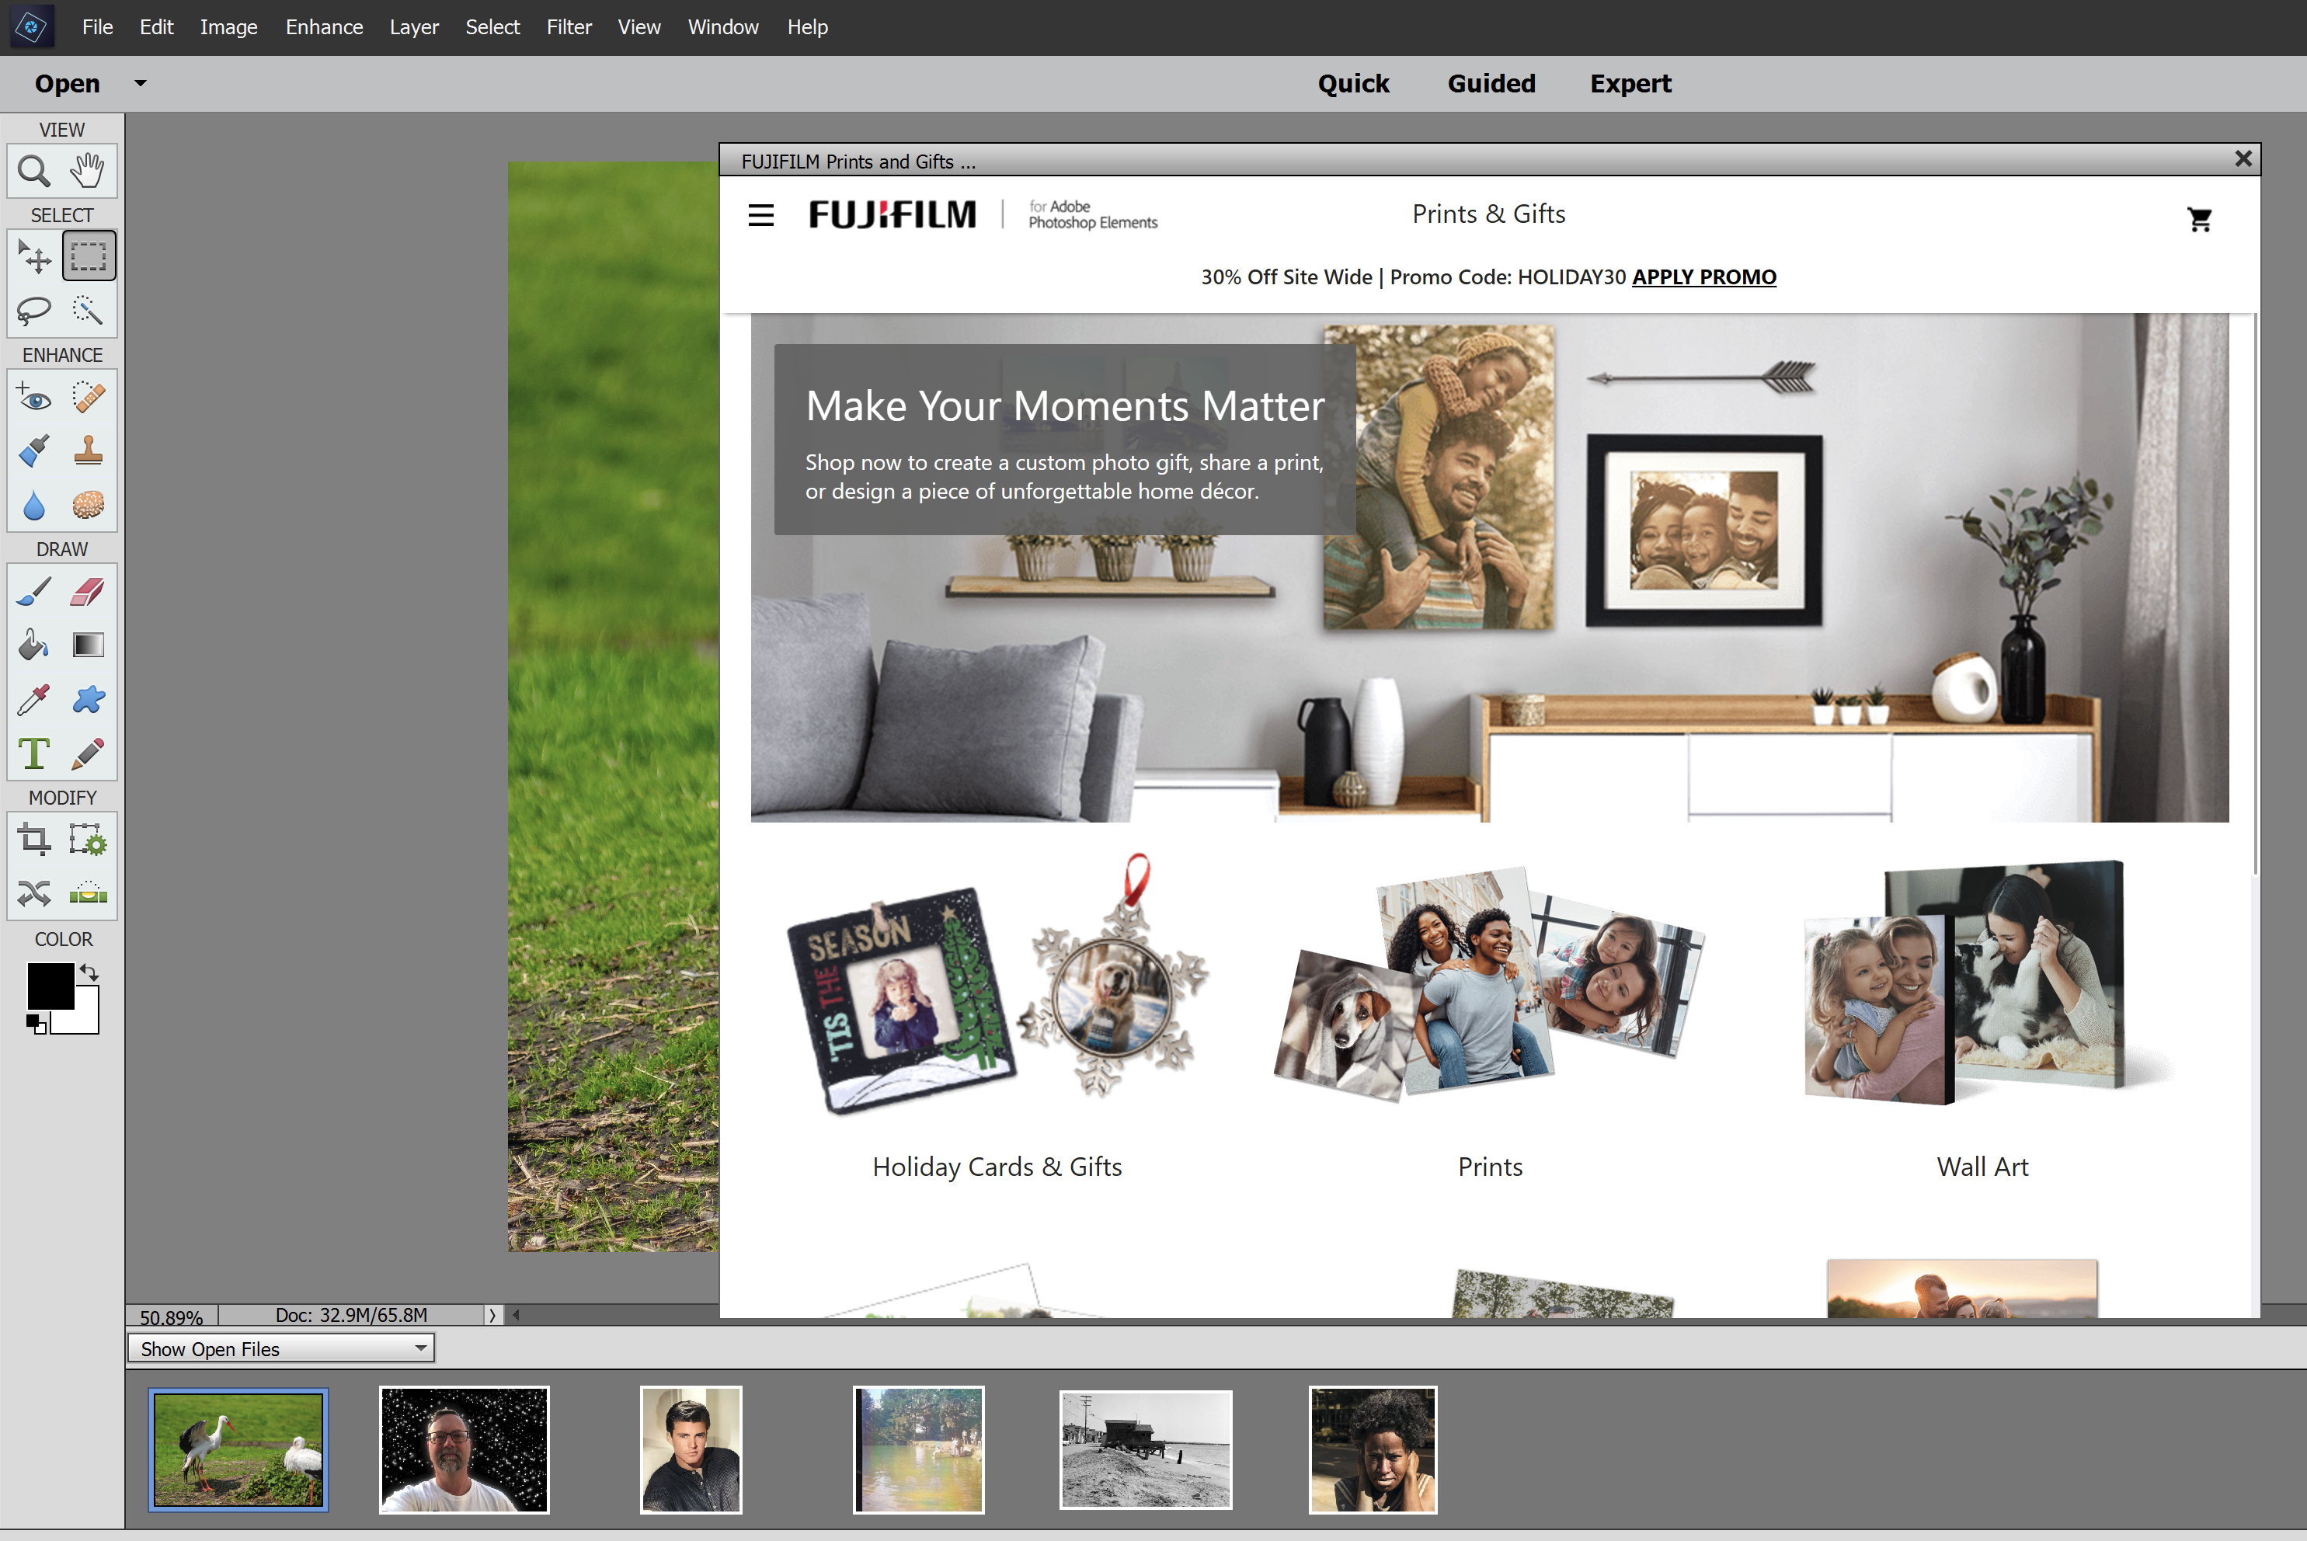Select the Rectangular Marquee tool
Viewport: 2307px width, 1541px height.
[x=89, y=256]
